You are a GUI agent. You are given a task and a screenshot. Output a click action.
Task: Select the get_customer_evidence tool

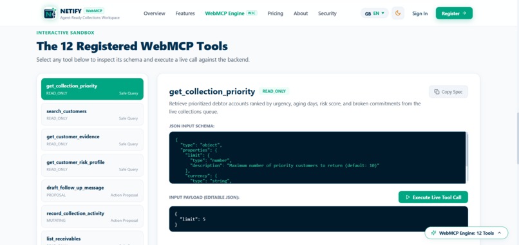(x=92, y=140)
